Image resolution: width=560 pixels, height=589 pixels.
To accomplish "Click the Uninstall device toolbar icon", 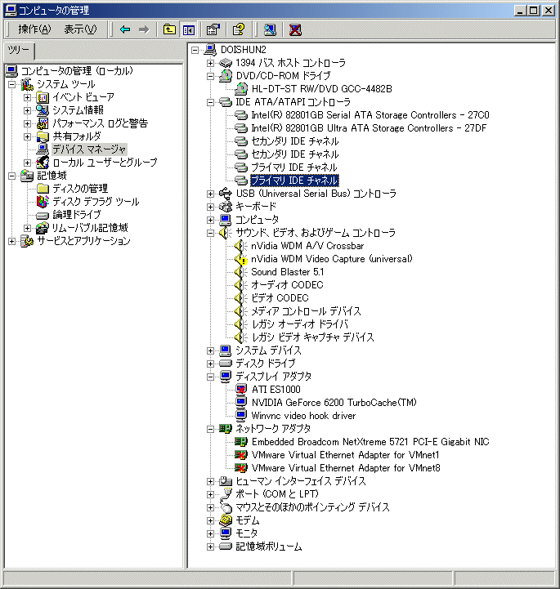I will [x=295, y=30].
